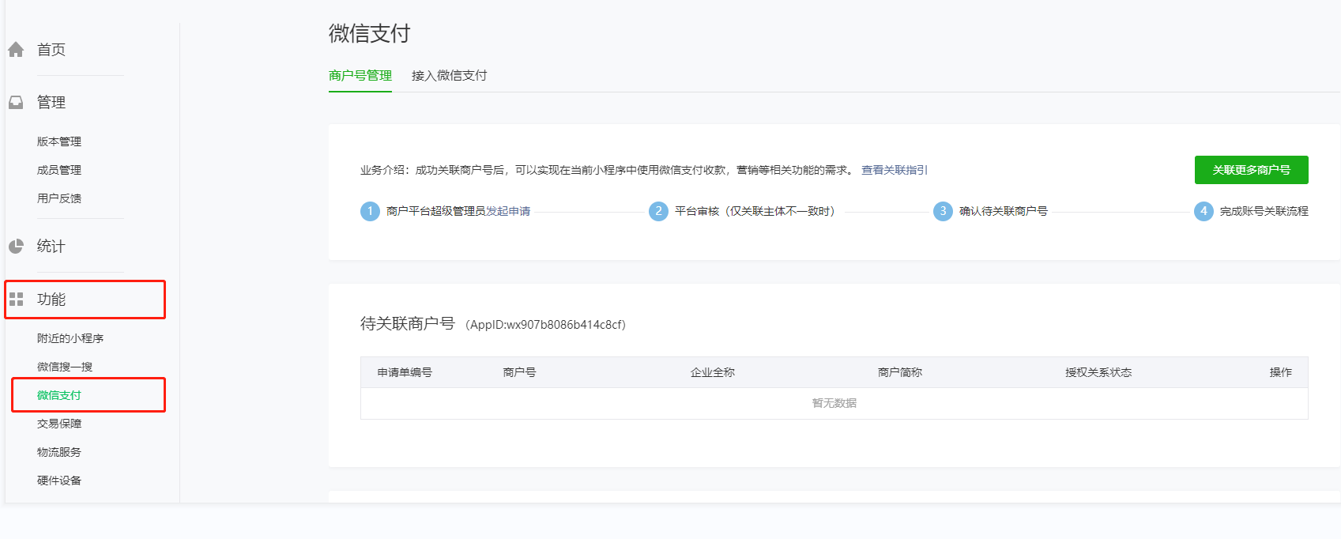1341x539 pixels.
Task: Click the green 关联更多商户号 button
Action: point(1252,170)
